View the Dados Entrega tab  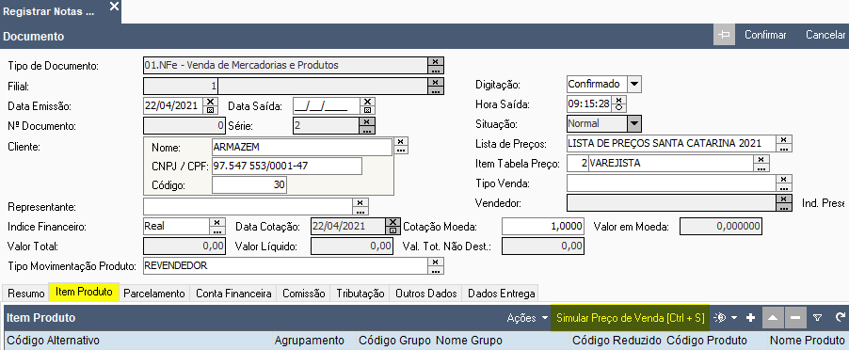pyautogui.click(x=501, y=294)
